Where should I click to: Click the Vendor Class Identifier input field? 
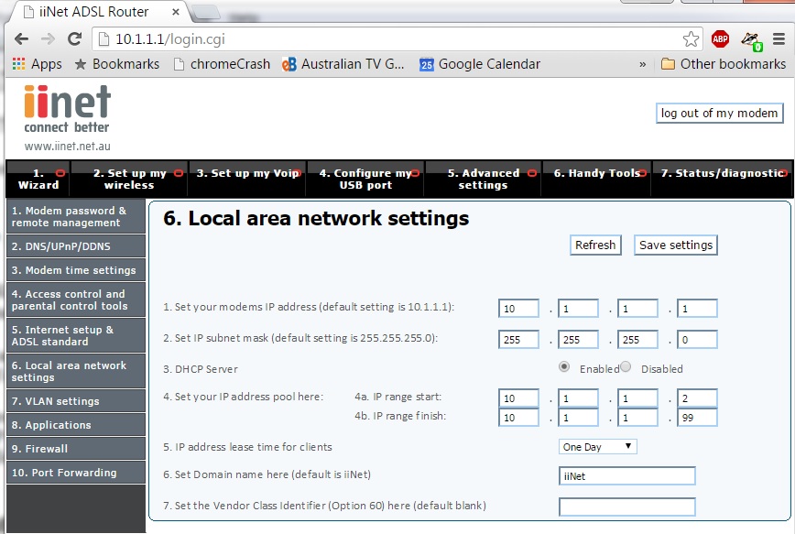pyautogui.click(x=627, y=507)
